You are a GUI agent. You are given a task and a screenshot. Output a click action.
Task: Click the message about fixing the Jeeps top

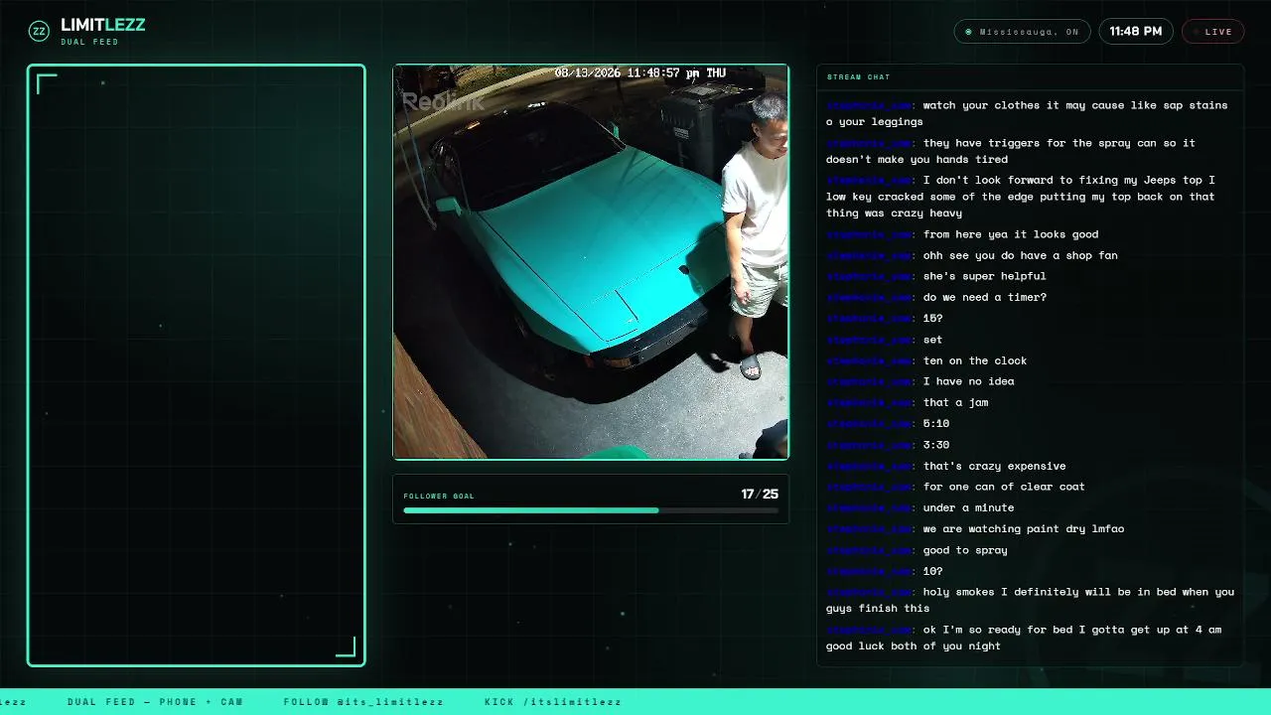[x=1030, y=197]
